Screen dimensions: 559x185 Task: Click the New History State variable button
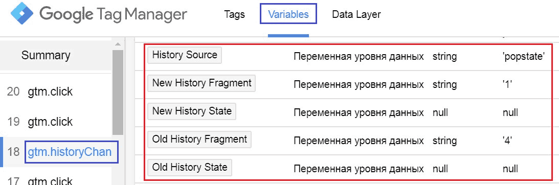pos(192,111)
